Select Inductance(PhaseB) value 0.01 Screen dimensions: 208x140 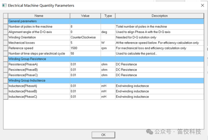pyautogui.click(x=85, y=91)
